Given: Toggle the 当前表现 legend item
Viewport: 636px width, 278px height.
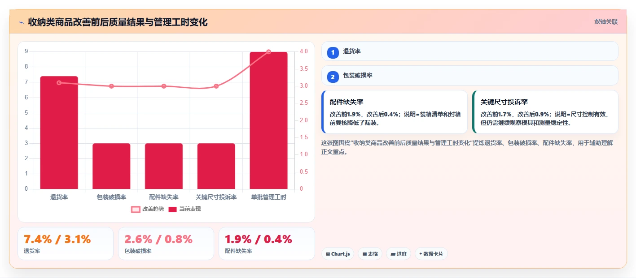Looking at the screenshot, I should click(184, 209).
